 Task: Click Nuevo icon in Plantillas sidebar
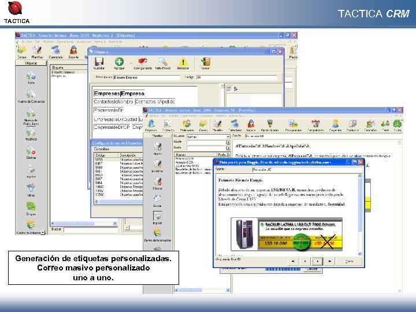tap(157, 147)
